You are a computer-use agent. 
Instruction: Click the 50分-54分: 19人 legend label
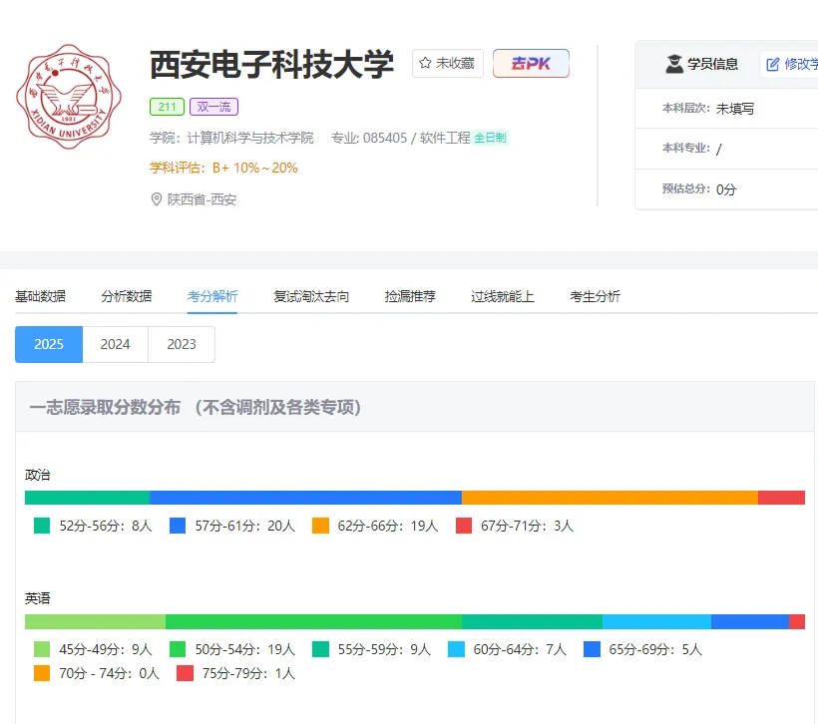(x=245, y=649)
